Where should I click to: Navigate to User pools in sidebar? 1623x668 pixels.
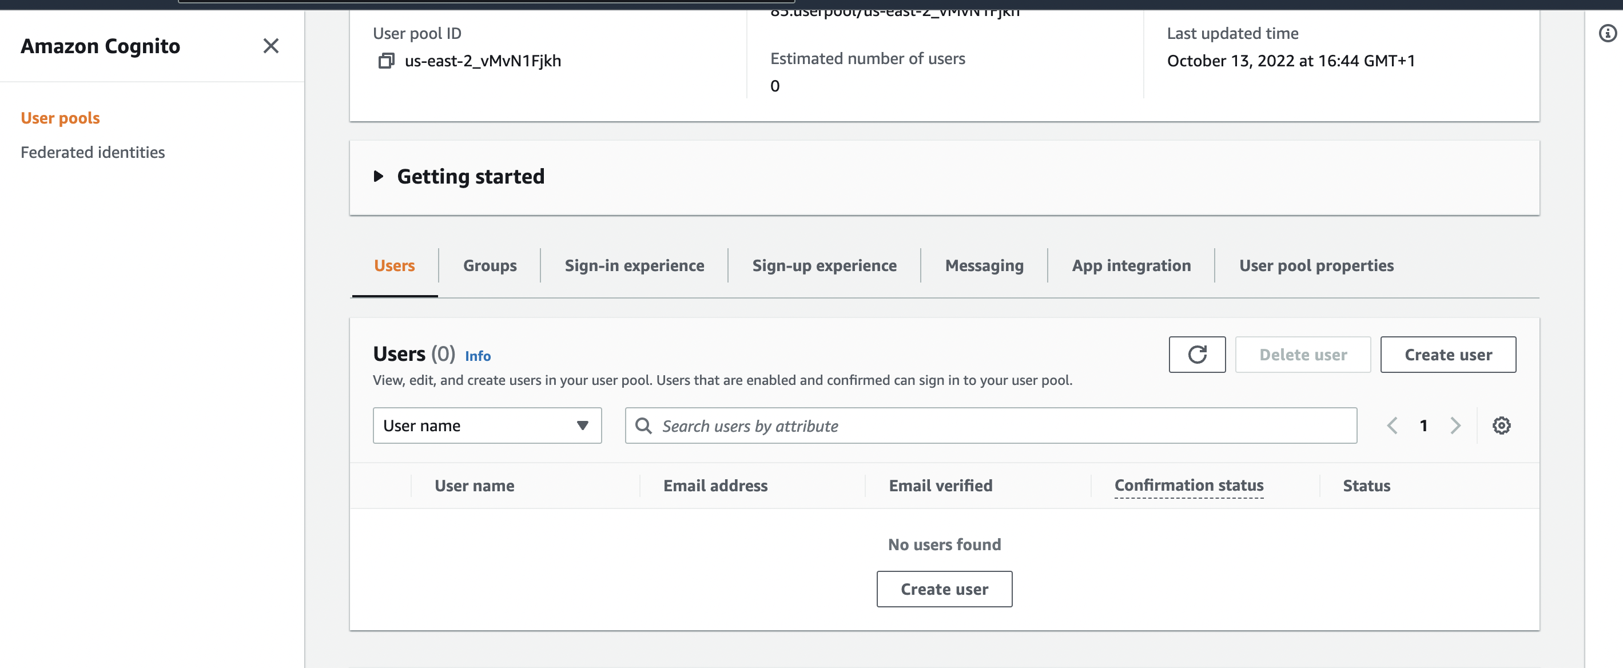click(x=61, y=118)
